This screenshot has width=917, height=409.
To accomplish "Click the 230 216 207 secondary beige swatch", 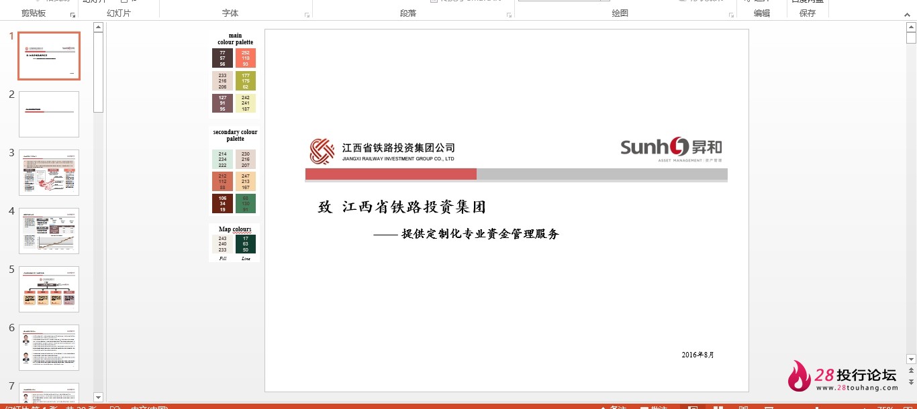I will (246, 160).
